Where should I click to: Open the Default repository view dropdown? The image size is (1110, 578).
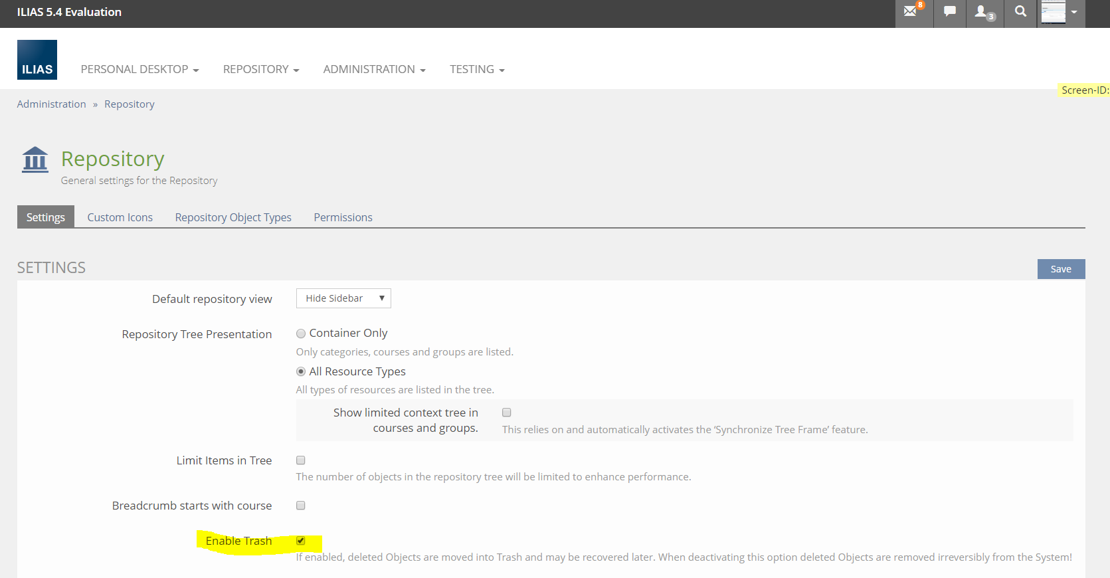(343, 298)
